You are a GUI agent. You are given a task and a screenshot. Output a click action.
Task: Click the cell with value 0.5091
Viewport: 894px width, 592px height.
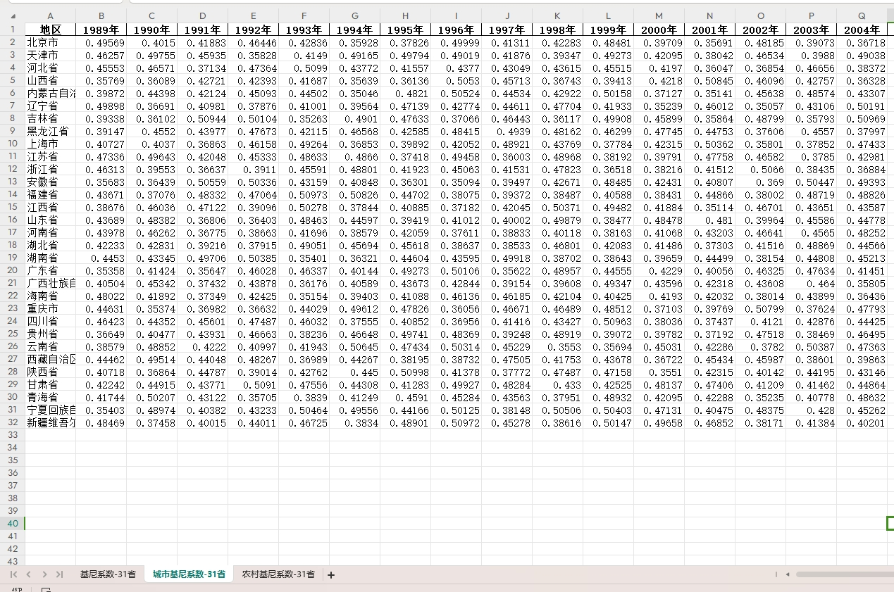pyautogui.click(x=254, y=384)
